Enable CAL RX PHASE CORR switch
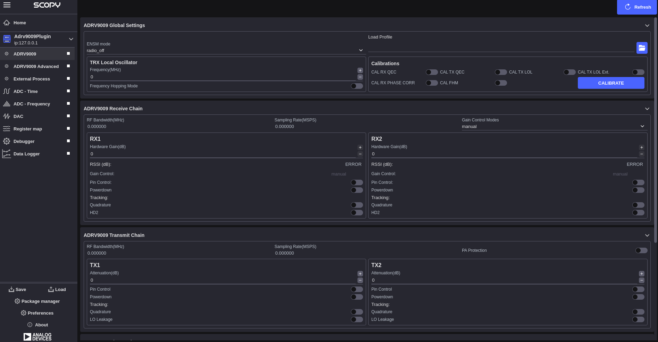Viewport: 658px width, 342px height. coord(432,83)
